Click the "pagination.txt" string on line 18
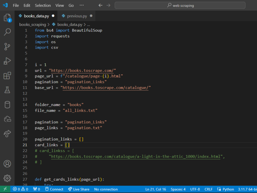Screen dimensions: 257x193 (x=84, y=128)
